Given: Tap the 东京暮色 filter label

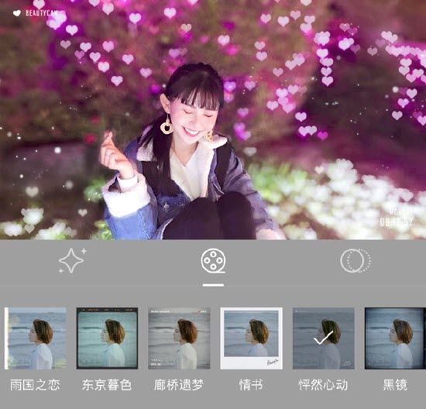Looking at the screenshot, I should pyautogui.click(x=107, y=385).
